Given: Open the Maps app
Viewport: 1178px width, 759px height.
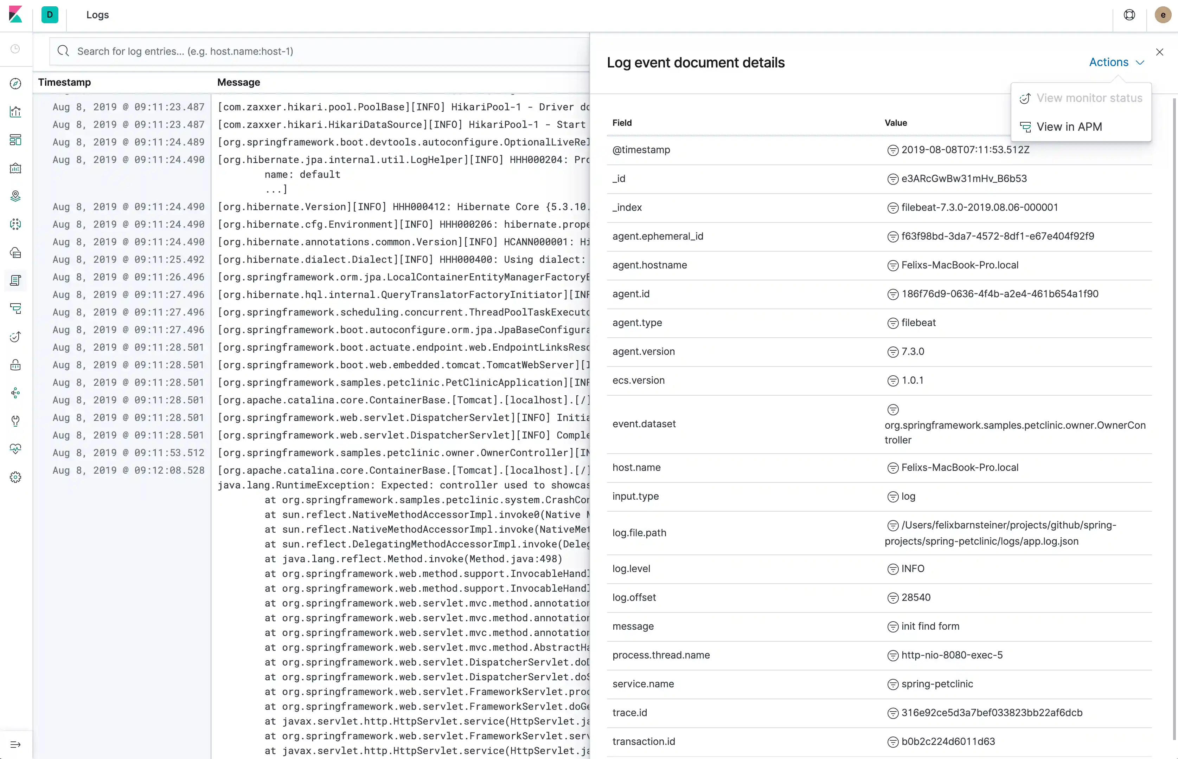Looking at the screenshot, I should [15, 196].
